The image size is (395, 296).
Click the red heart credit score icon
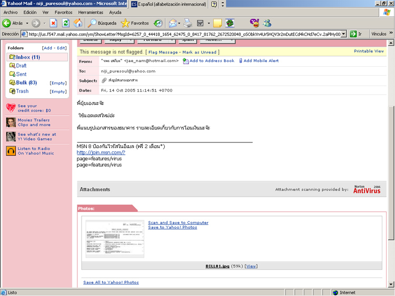click(11, 108)
